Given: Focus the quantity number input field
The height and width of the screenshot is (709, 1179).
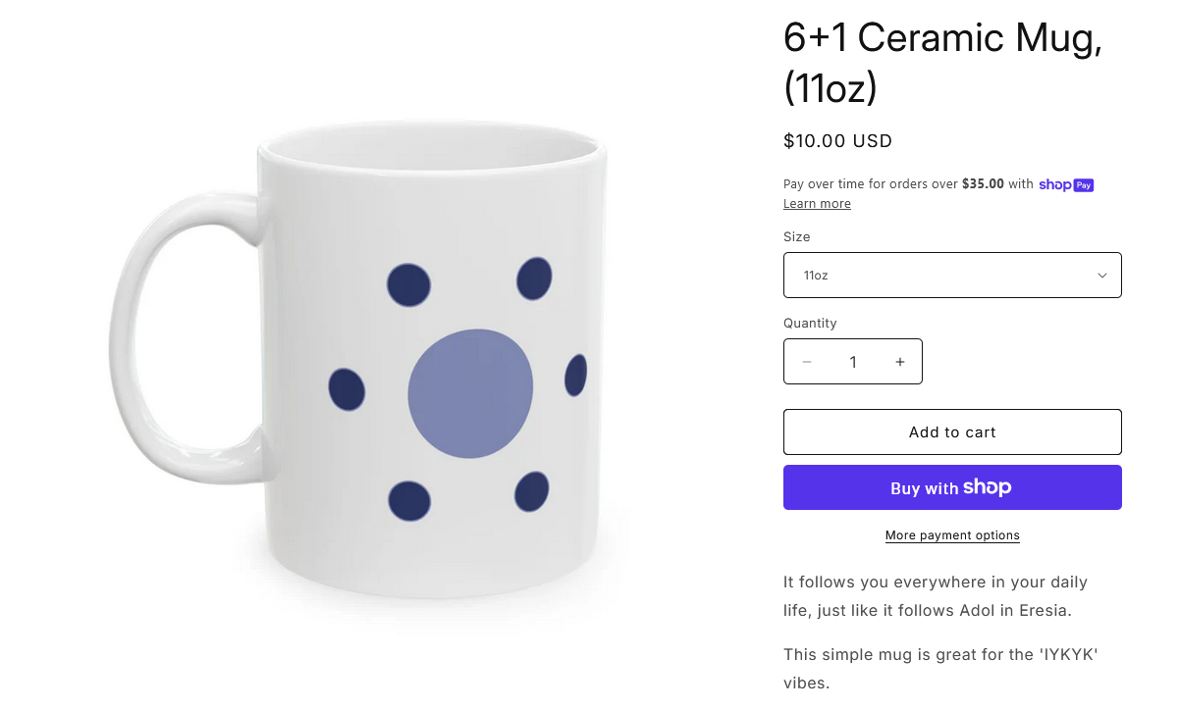Looking at the screenshot, I should point(853,362).
